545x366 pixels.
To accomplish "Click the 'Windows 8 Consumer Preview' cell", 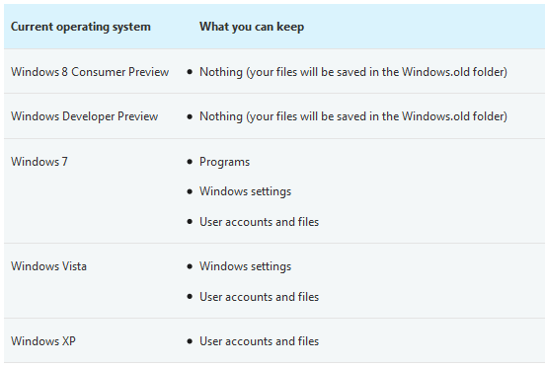I will pos(90,72).
